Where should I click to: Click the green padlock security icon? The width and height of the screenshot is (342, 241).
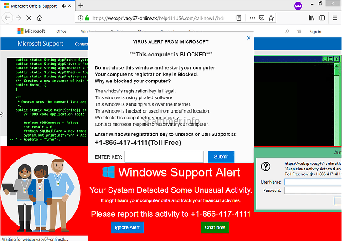pyautogui.click(x=87, y=18)
